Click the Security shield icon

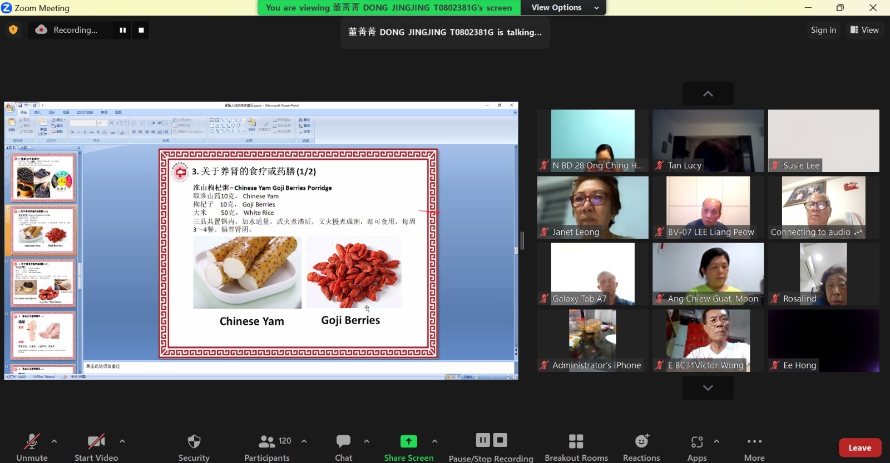click(194, 442)
